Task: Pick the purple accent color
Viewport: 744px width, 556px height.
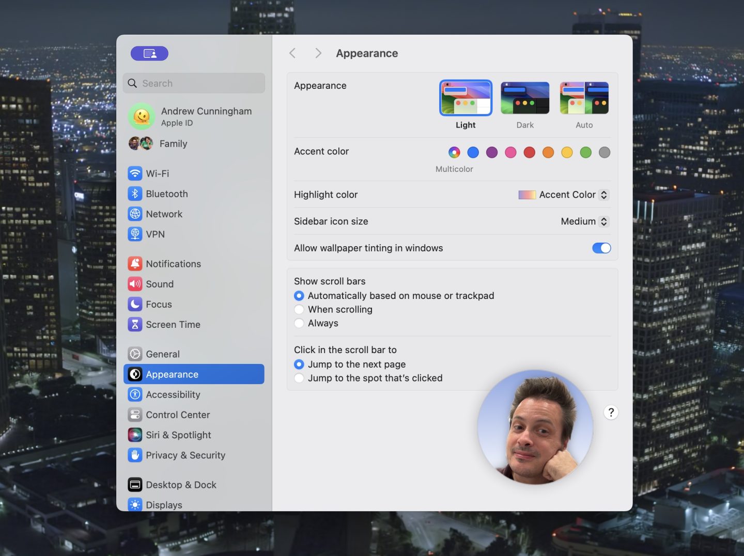Action: tap(492, 152)
